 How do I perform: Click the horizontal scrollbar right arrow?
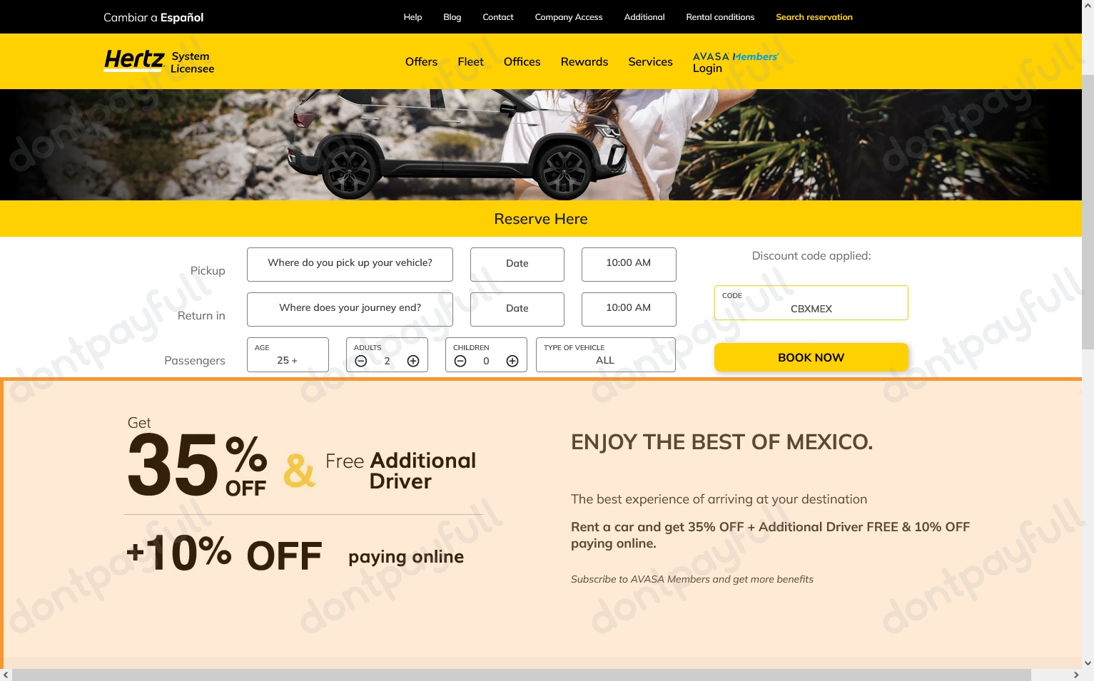click(x=1075, y=675)
